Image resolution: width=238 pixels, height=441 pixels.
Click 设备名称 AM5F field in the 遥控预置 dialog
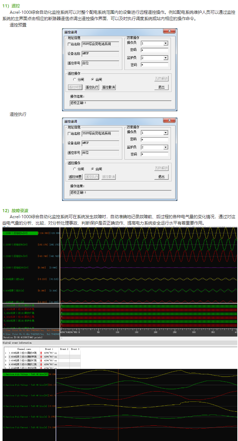(x=100, y=54)
